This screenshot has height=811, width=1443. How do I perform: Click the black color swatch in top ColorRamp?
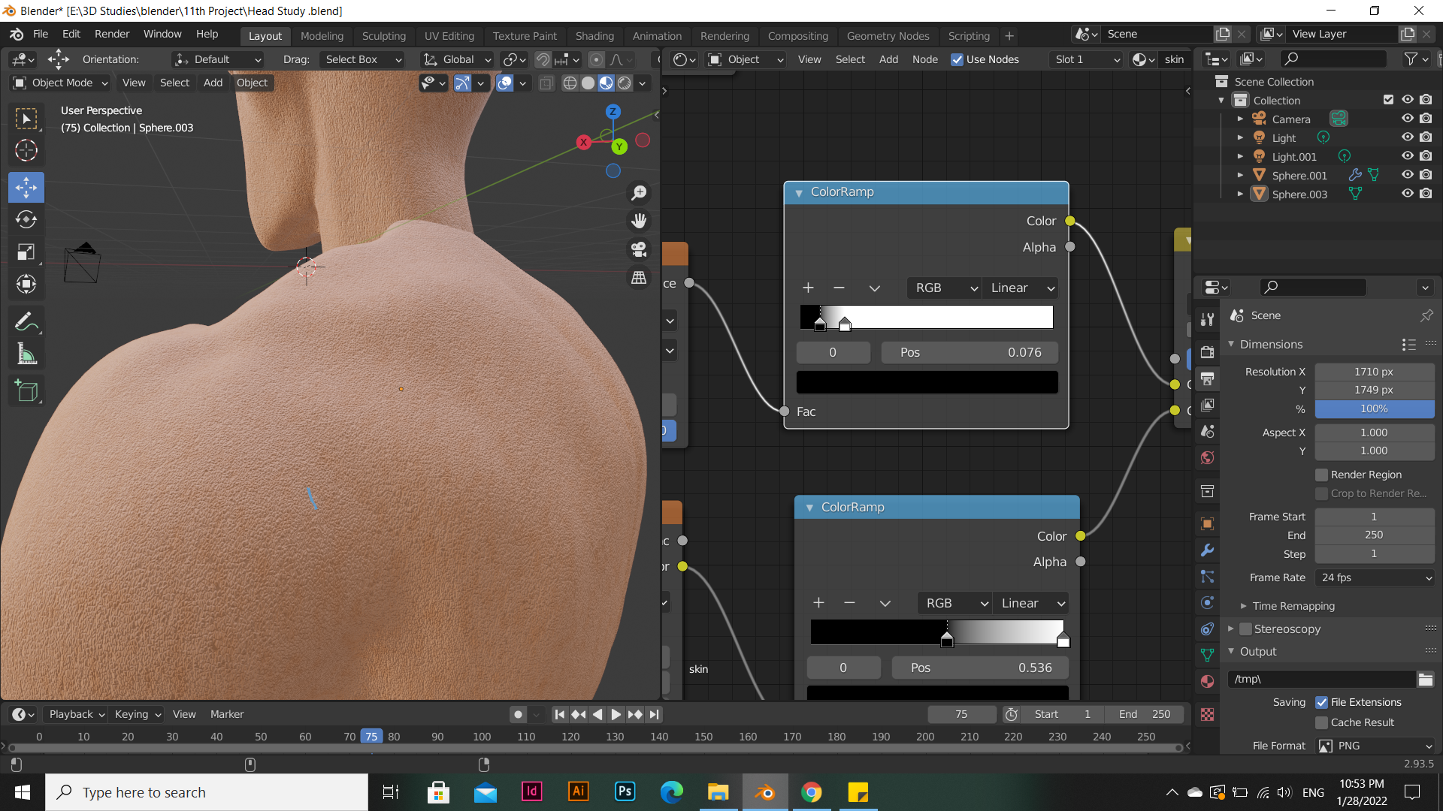[x=927, y=382]
